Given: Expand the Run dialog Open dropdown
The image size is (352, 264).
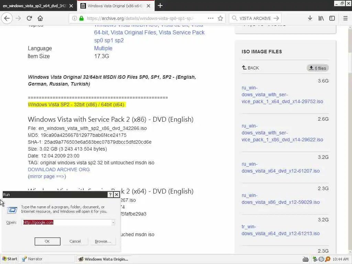Looking at the screenshot, I should [x=113, y=222].
